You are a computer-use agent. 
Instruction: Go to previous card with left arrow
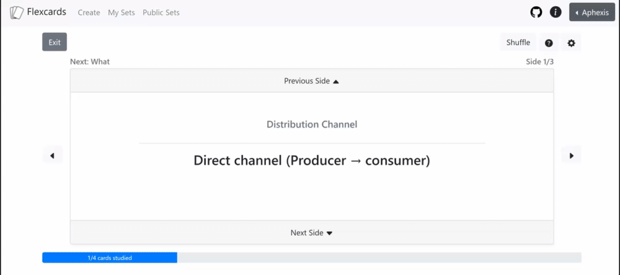pos(52,156)
